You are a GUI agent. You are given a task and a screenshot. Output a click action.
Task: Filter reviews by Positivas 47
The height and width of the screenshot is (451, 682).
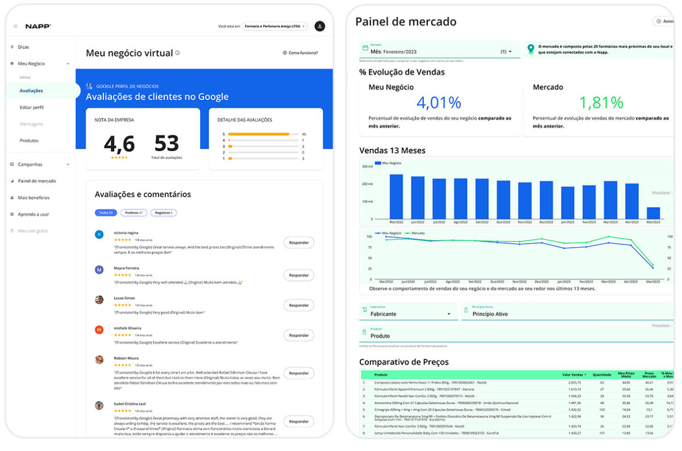(134, 213)
